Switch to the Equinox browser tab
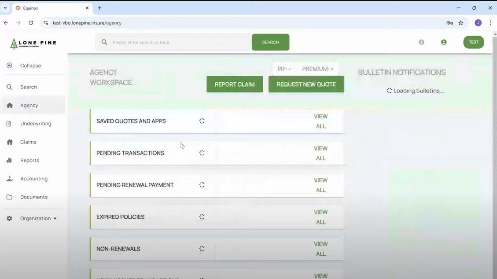Viewport: 497px width, 279px height. point(48,7)
